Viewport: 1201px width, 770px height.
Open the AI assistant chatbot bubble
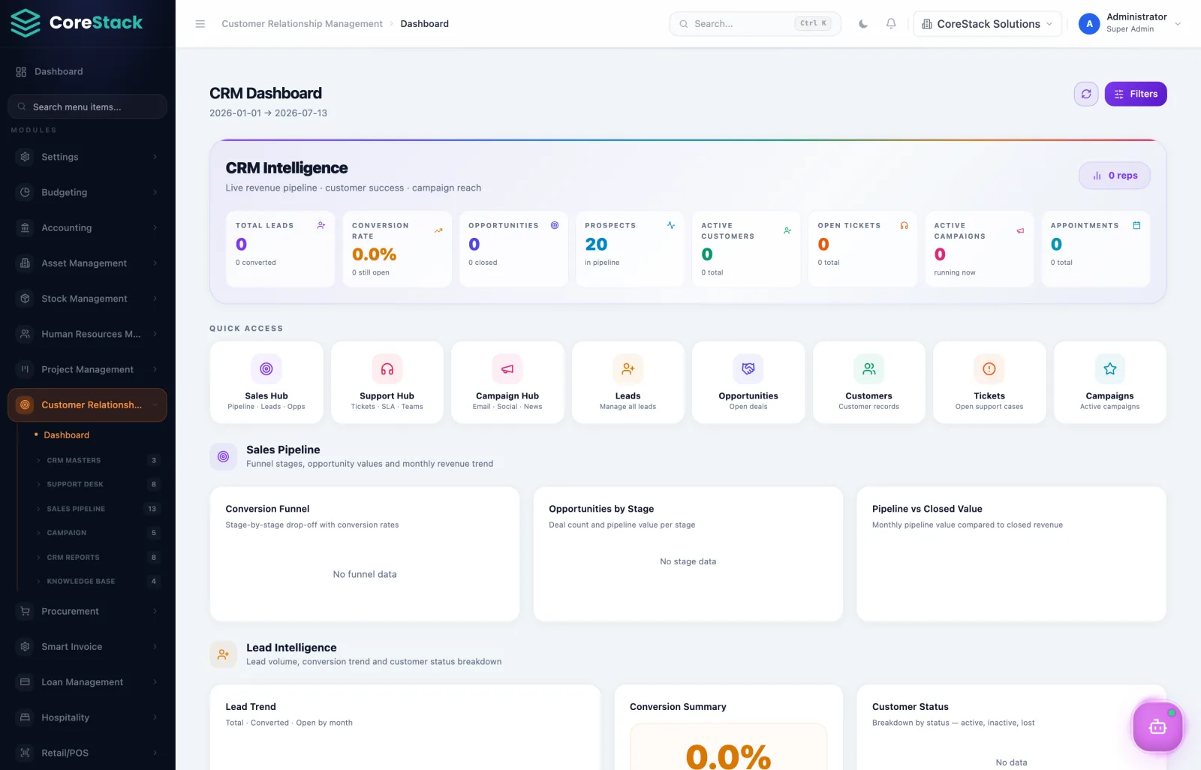1157,726
